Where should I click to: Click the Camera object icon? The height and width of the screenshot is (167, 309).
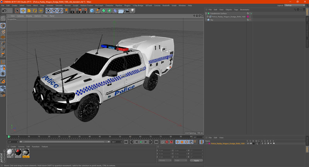(127, 11)
